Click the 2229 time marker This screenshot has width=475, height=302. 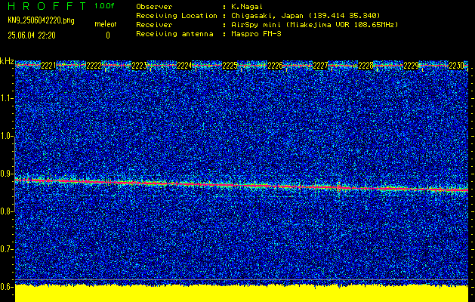tap(411, 66)
